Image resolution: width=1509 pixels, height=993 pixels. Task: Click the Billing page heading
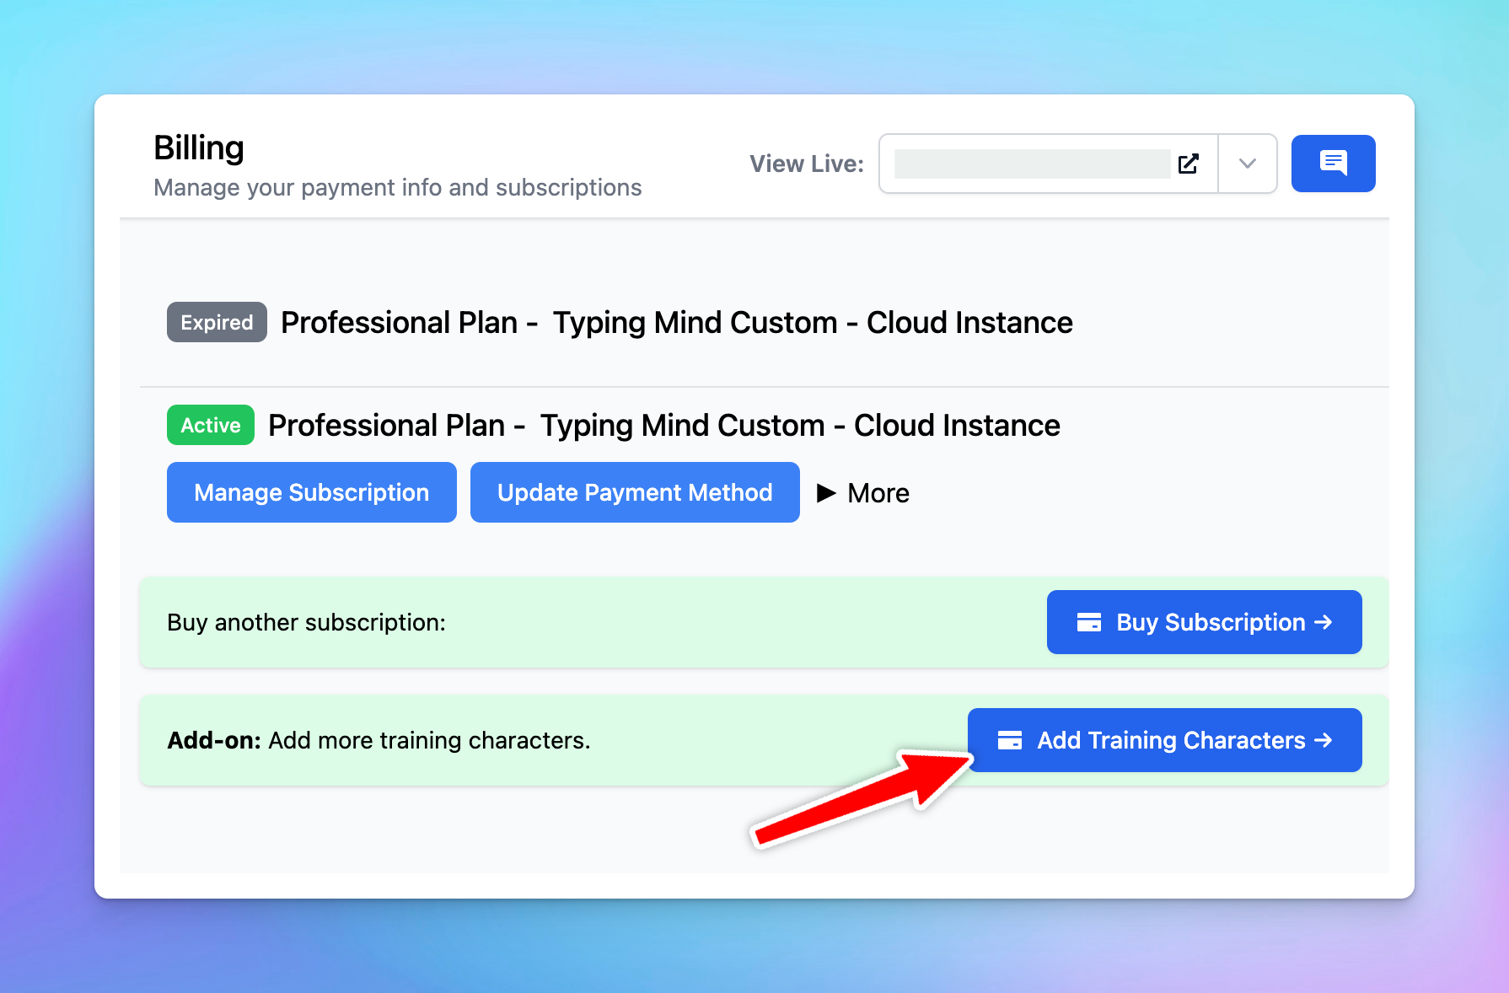[199, 148]
